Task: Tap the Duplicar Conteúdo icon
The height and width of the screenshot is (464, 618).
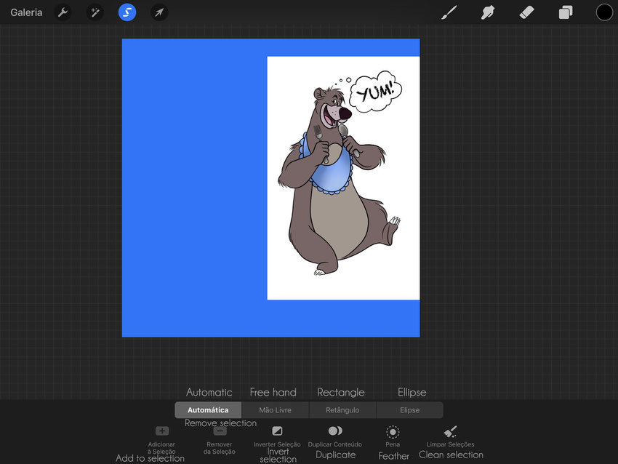Action: [335, 431]
